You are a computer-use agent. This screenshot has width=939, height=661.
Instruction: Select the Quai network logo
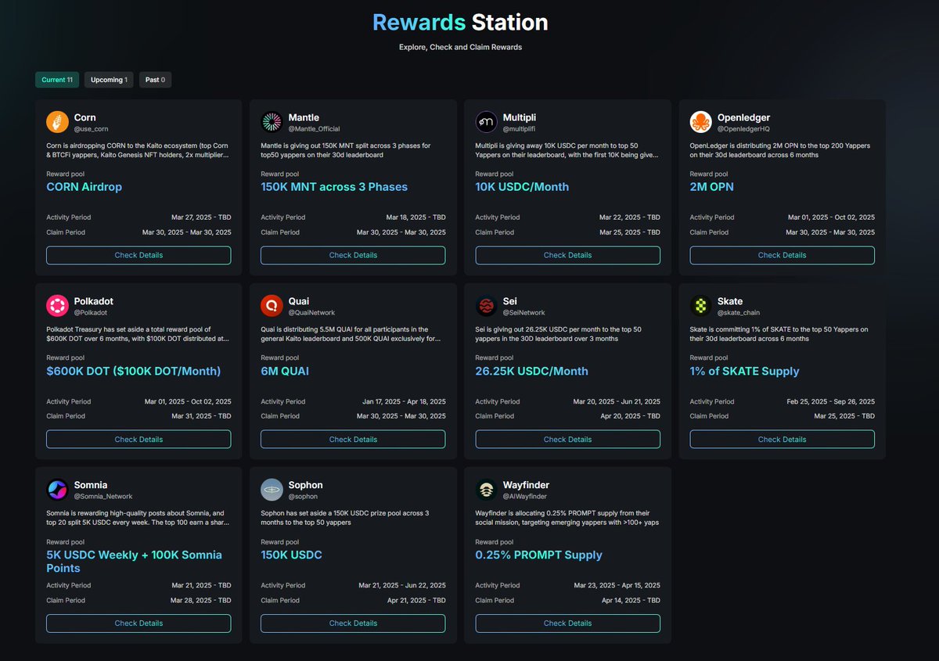pos(271,307)
